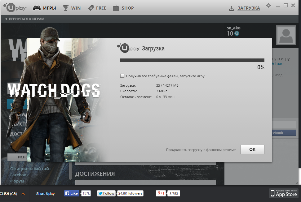The height and width of the screenshot is (202, 301).
Task: Tick the launch game after download checkbox
Action: [122, 76]
